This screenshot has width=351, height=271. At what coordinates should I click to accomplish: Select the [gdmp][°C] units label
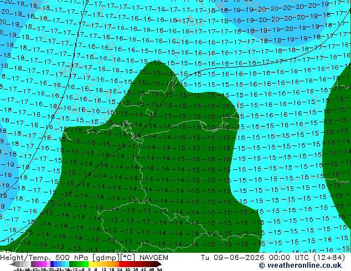[114, 258]
